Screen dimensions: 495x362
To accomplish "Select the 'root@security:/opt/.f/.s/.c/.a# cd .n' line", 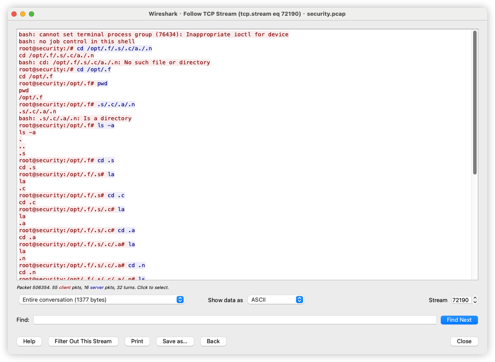I will point(82,265).
